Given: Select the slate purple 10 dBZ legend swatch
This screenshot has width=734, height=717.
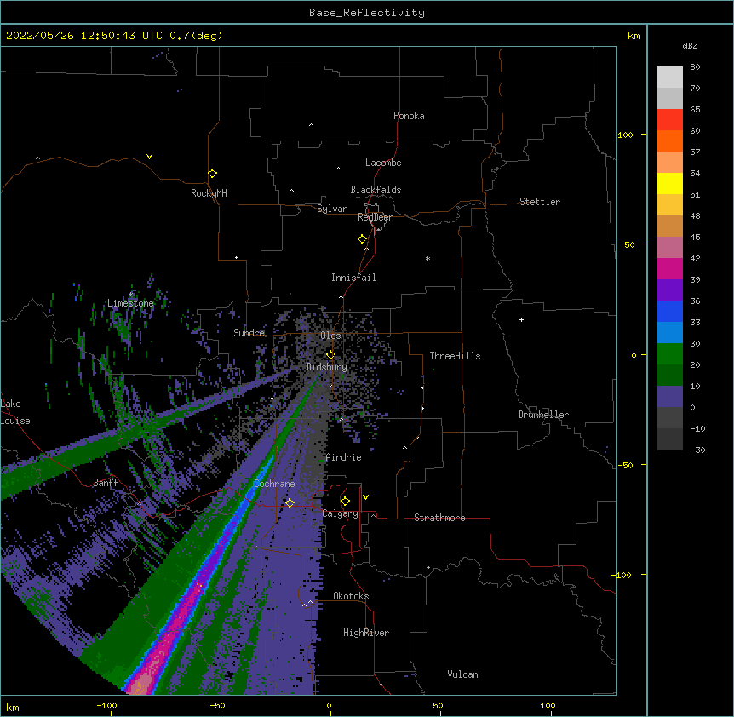Looking at the screenshot, I should (669, 397).
